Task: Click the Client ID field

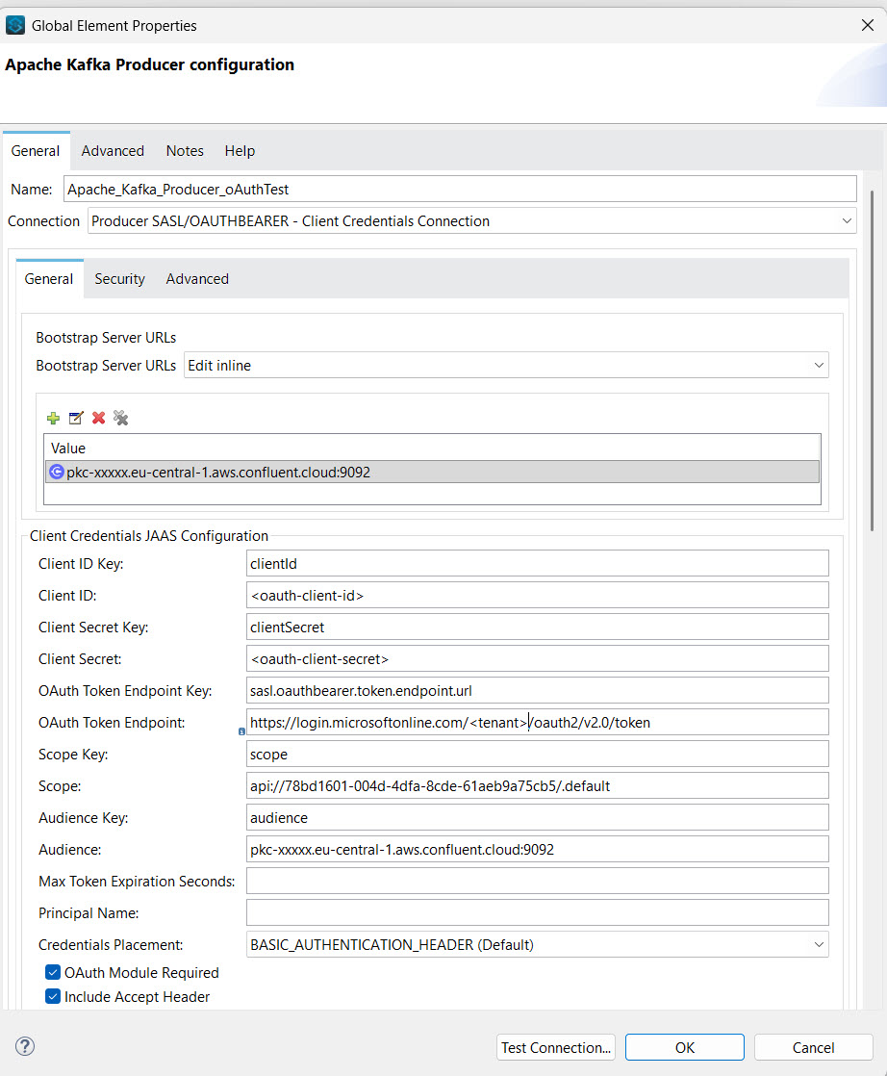Action: coord(537,595)
